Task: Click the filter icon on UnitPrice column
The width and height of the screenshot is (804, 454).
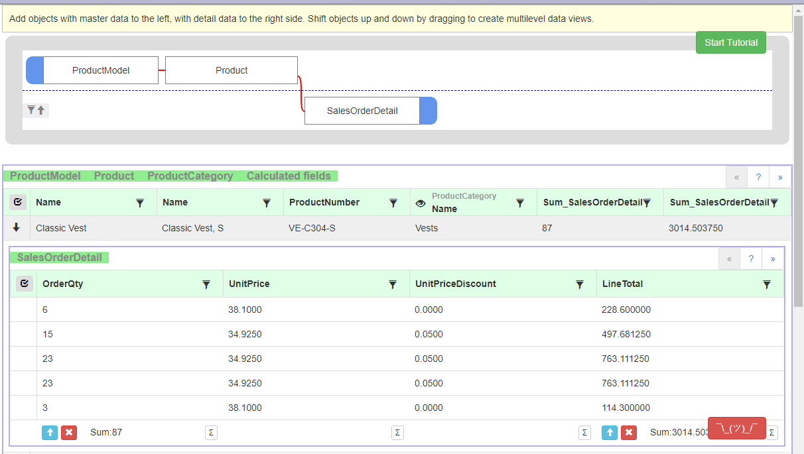Action: [x=393, y=284]
